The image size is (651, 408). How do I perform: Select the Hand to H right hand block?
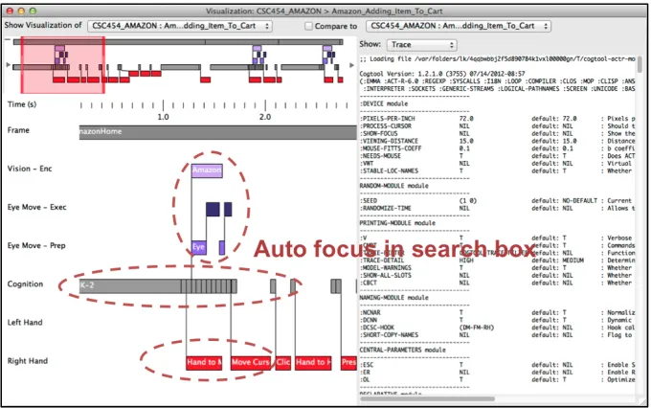coord(313,363)
